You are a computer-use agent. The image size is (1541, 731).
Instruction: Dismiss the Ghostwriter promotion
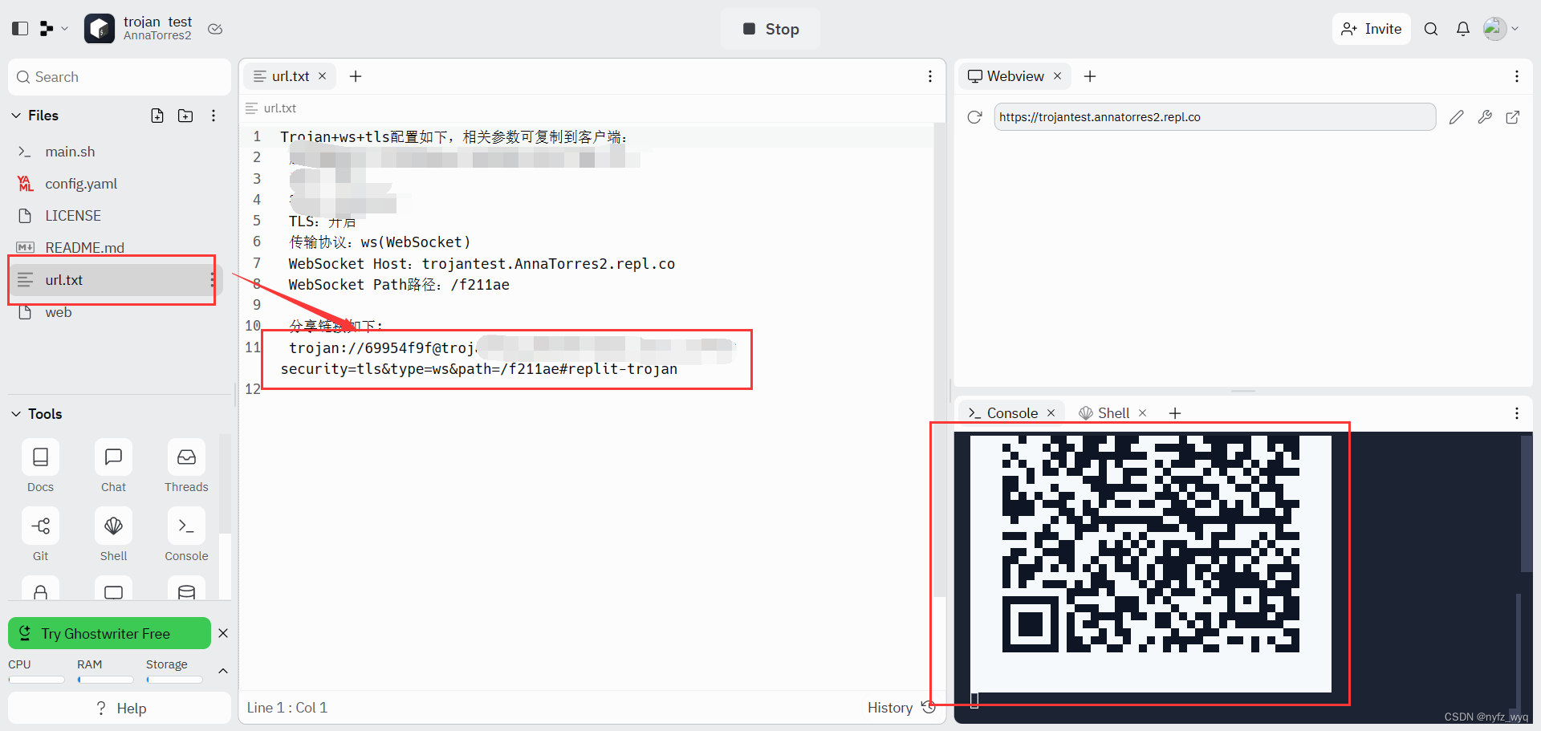point(223,633)
